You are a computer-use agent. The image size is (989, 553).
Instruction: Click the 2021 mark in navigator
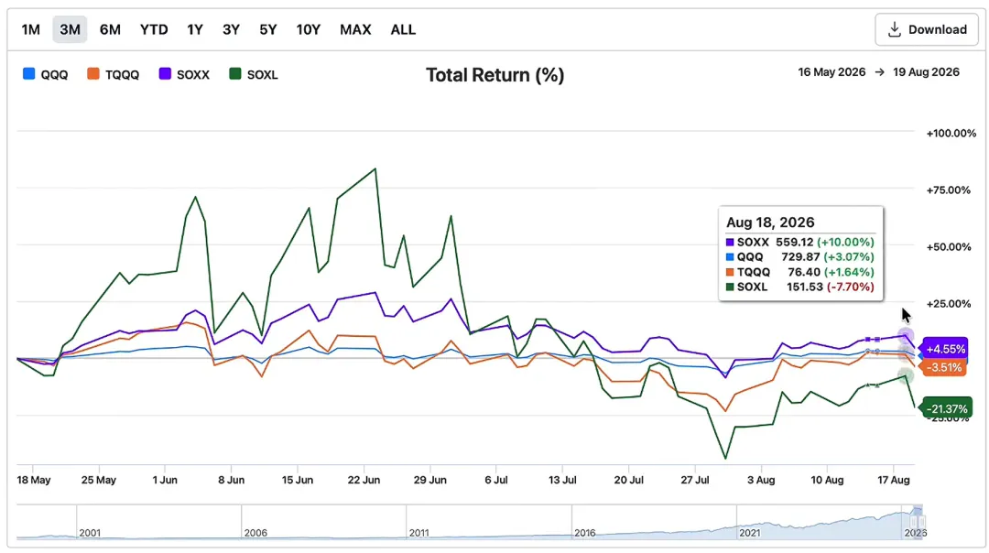coord(749,533)
